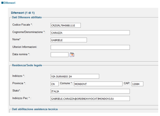Click the Dati Difensore abilitato group title
Screen dimensions: 160x116
27,17
